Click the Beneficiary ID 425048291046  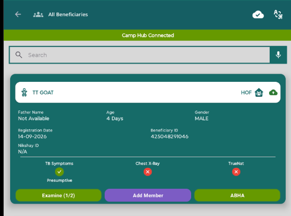(x=169, y=136)
